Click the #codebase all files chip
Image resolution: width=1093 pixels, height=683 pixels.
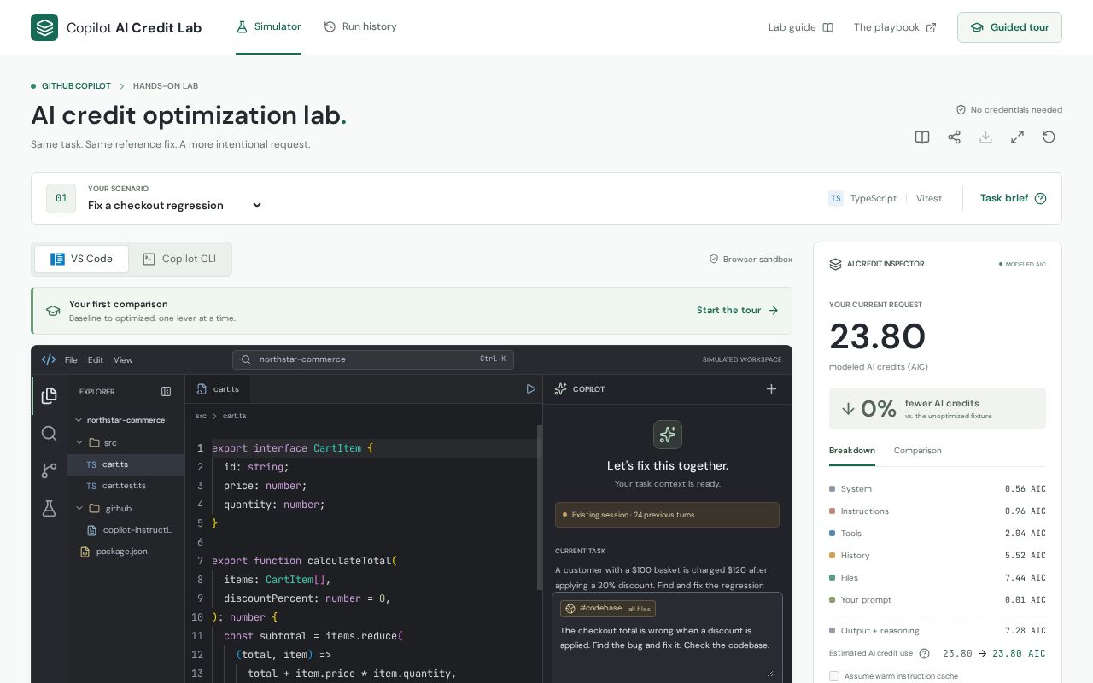(x=608, y=609)
